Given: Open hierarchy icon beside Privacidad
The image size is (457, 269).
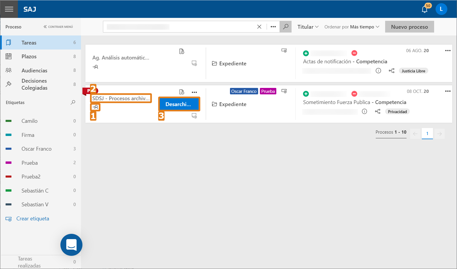Looking at the screenshot, I should [x=378, y=111].
